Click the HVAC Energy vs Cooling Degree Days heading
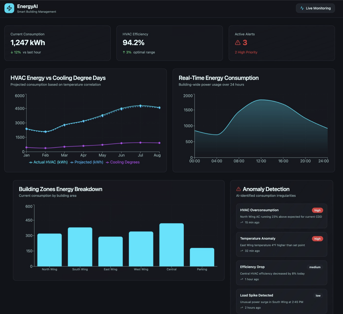 58,78
